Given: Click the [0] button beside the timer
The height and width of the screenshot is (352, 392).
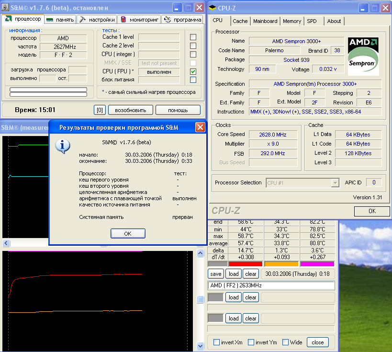Looking at the screenshot, I should (x=100, y=110).
